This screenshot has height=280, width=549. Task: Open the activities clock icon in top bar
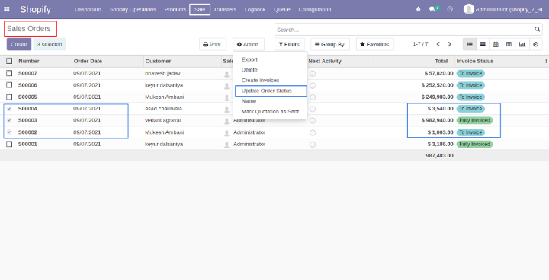tap(450, 9)
